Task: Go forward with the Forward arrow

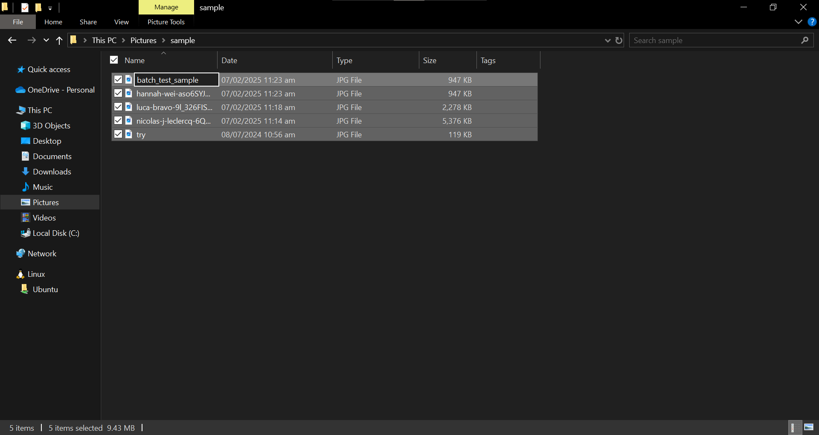Action: 32,40
